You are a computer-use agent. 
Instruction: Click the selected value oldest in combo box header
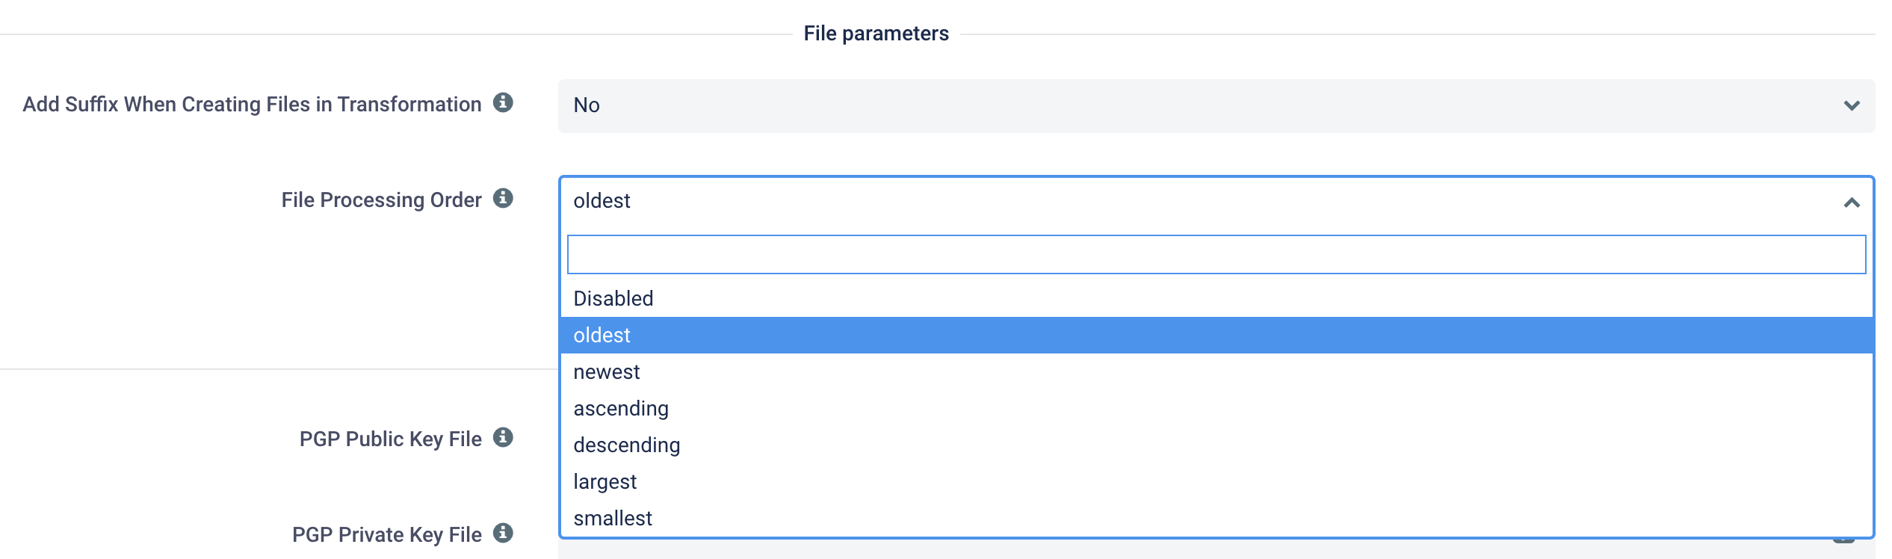click(x=602, y=201)
